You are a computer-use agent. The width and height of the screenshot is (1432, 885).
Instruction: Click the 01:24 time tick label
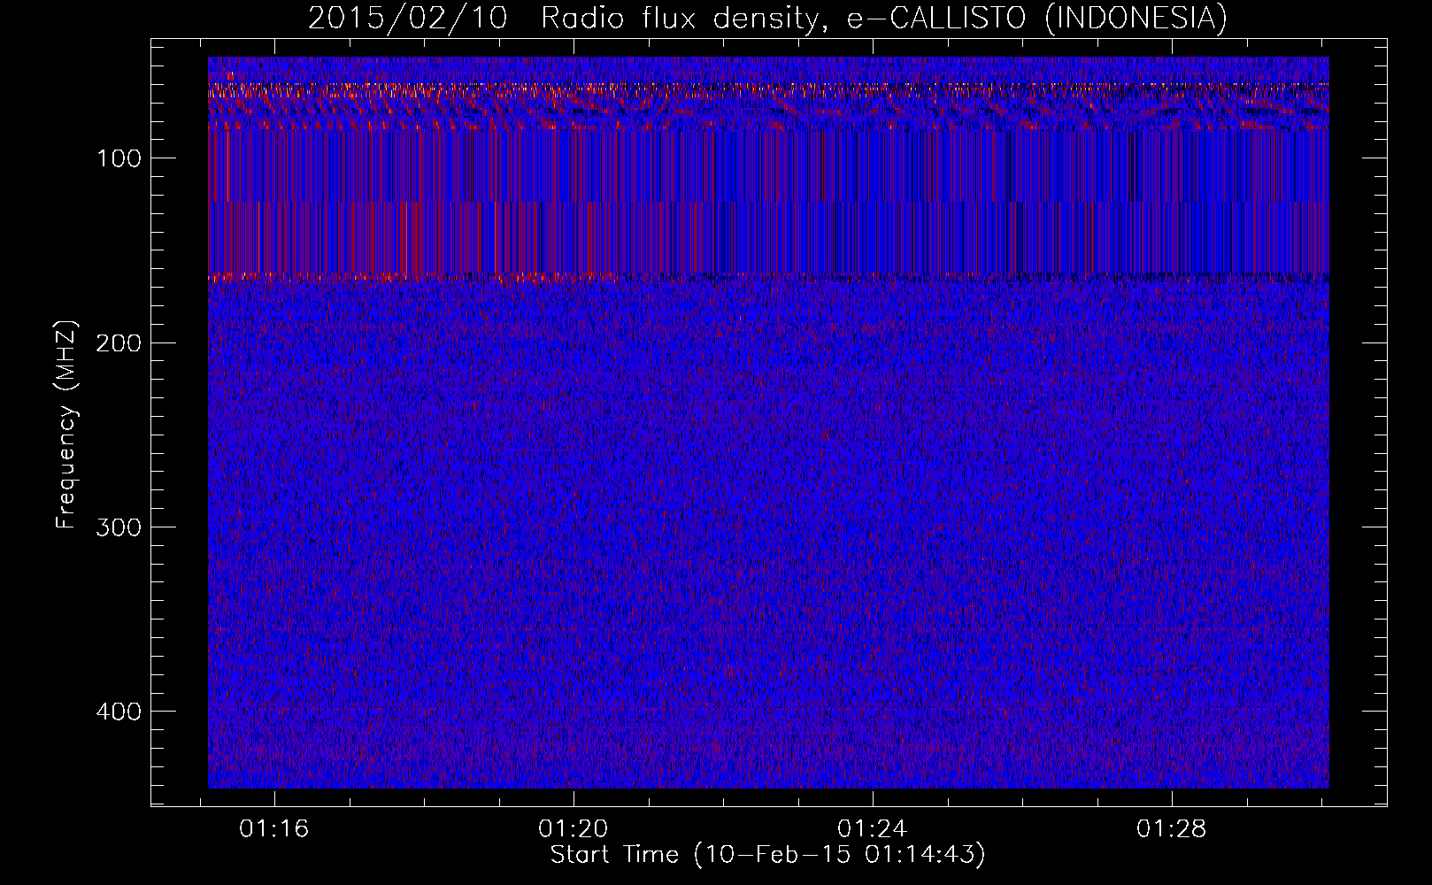pos(873,829)
